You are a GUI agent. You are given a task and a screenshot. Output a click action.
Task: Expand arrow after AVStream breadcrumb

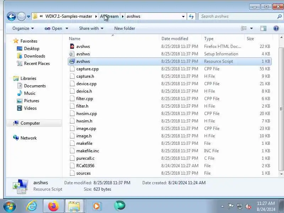[x=122, y=16]
